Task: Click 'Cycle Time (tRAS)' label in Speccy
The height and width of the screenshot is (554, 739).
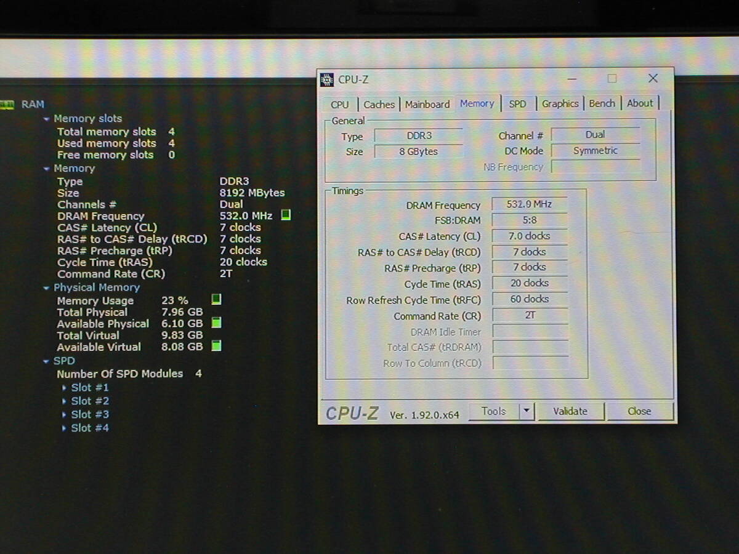Action: 105,262
